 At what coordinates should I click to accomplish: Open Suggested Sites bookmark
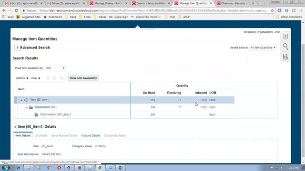(x=29, y=17)
